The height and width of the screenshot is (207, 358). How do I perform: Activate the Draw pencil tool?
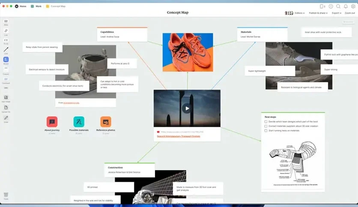pyautogui.click(x=6, y=118)
